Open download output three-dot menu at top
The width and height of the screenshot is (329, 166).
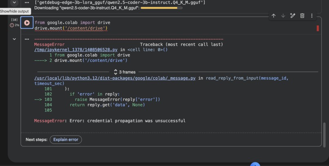point(27,2)
